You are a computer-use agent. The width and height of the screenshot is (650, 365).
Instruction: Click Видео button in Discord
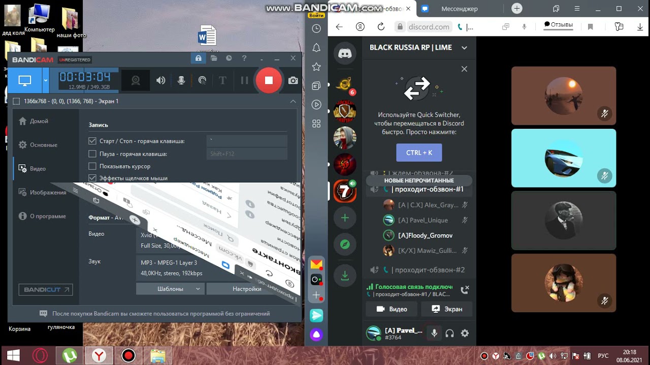392,309
